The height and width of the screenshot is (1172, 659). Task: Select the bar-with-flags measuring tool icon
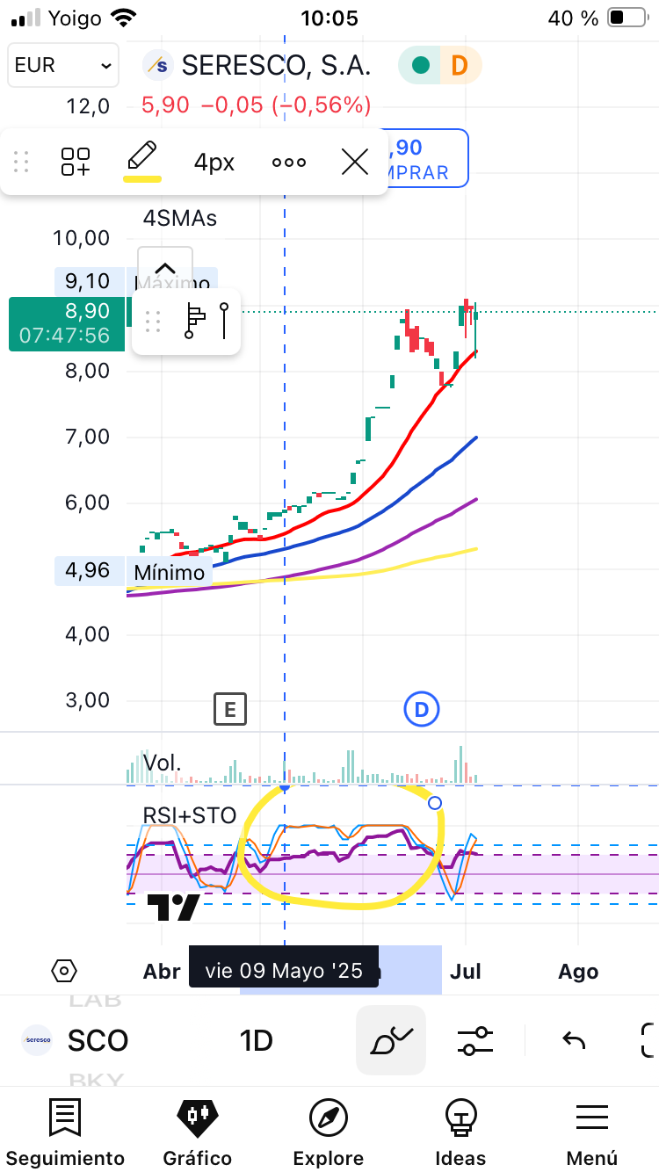[193, 322]
